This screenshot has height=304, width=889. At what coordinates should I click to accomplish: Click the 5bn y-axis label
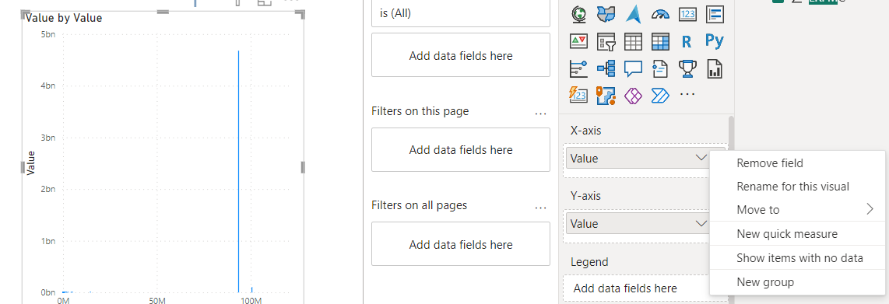(x=47, y=34)
